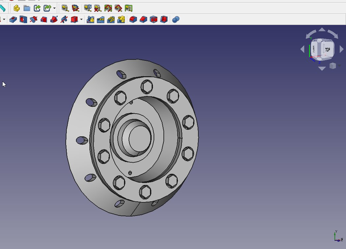Viewport: 346px width, 249px height.
Task: Click the yellow Create Part icon
Action: click(16, 8)
